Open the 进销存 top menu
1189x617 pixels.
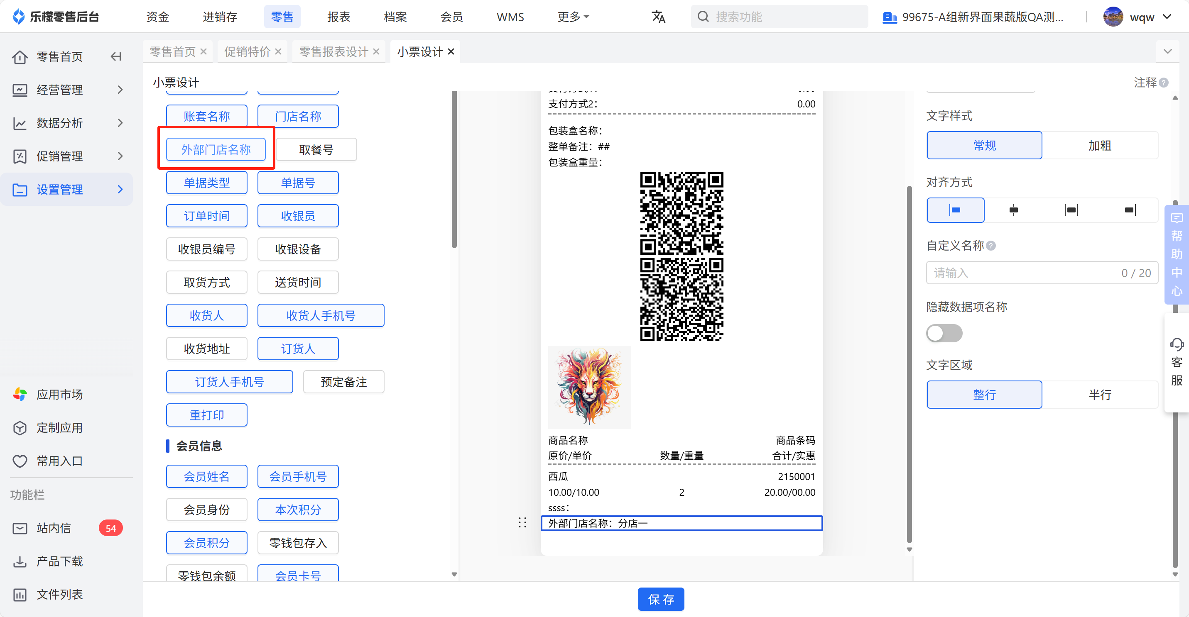pyautogui.click(x=220, y=17)
